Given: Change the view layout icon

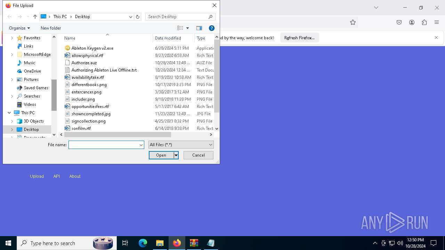Looking at the screenshot, I should tap(180, 28).
